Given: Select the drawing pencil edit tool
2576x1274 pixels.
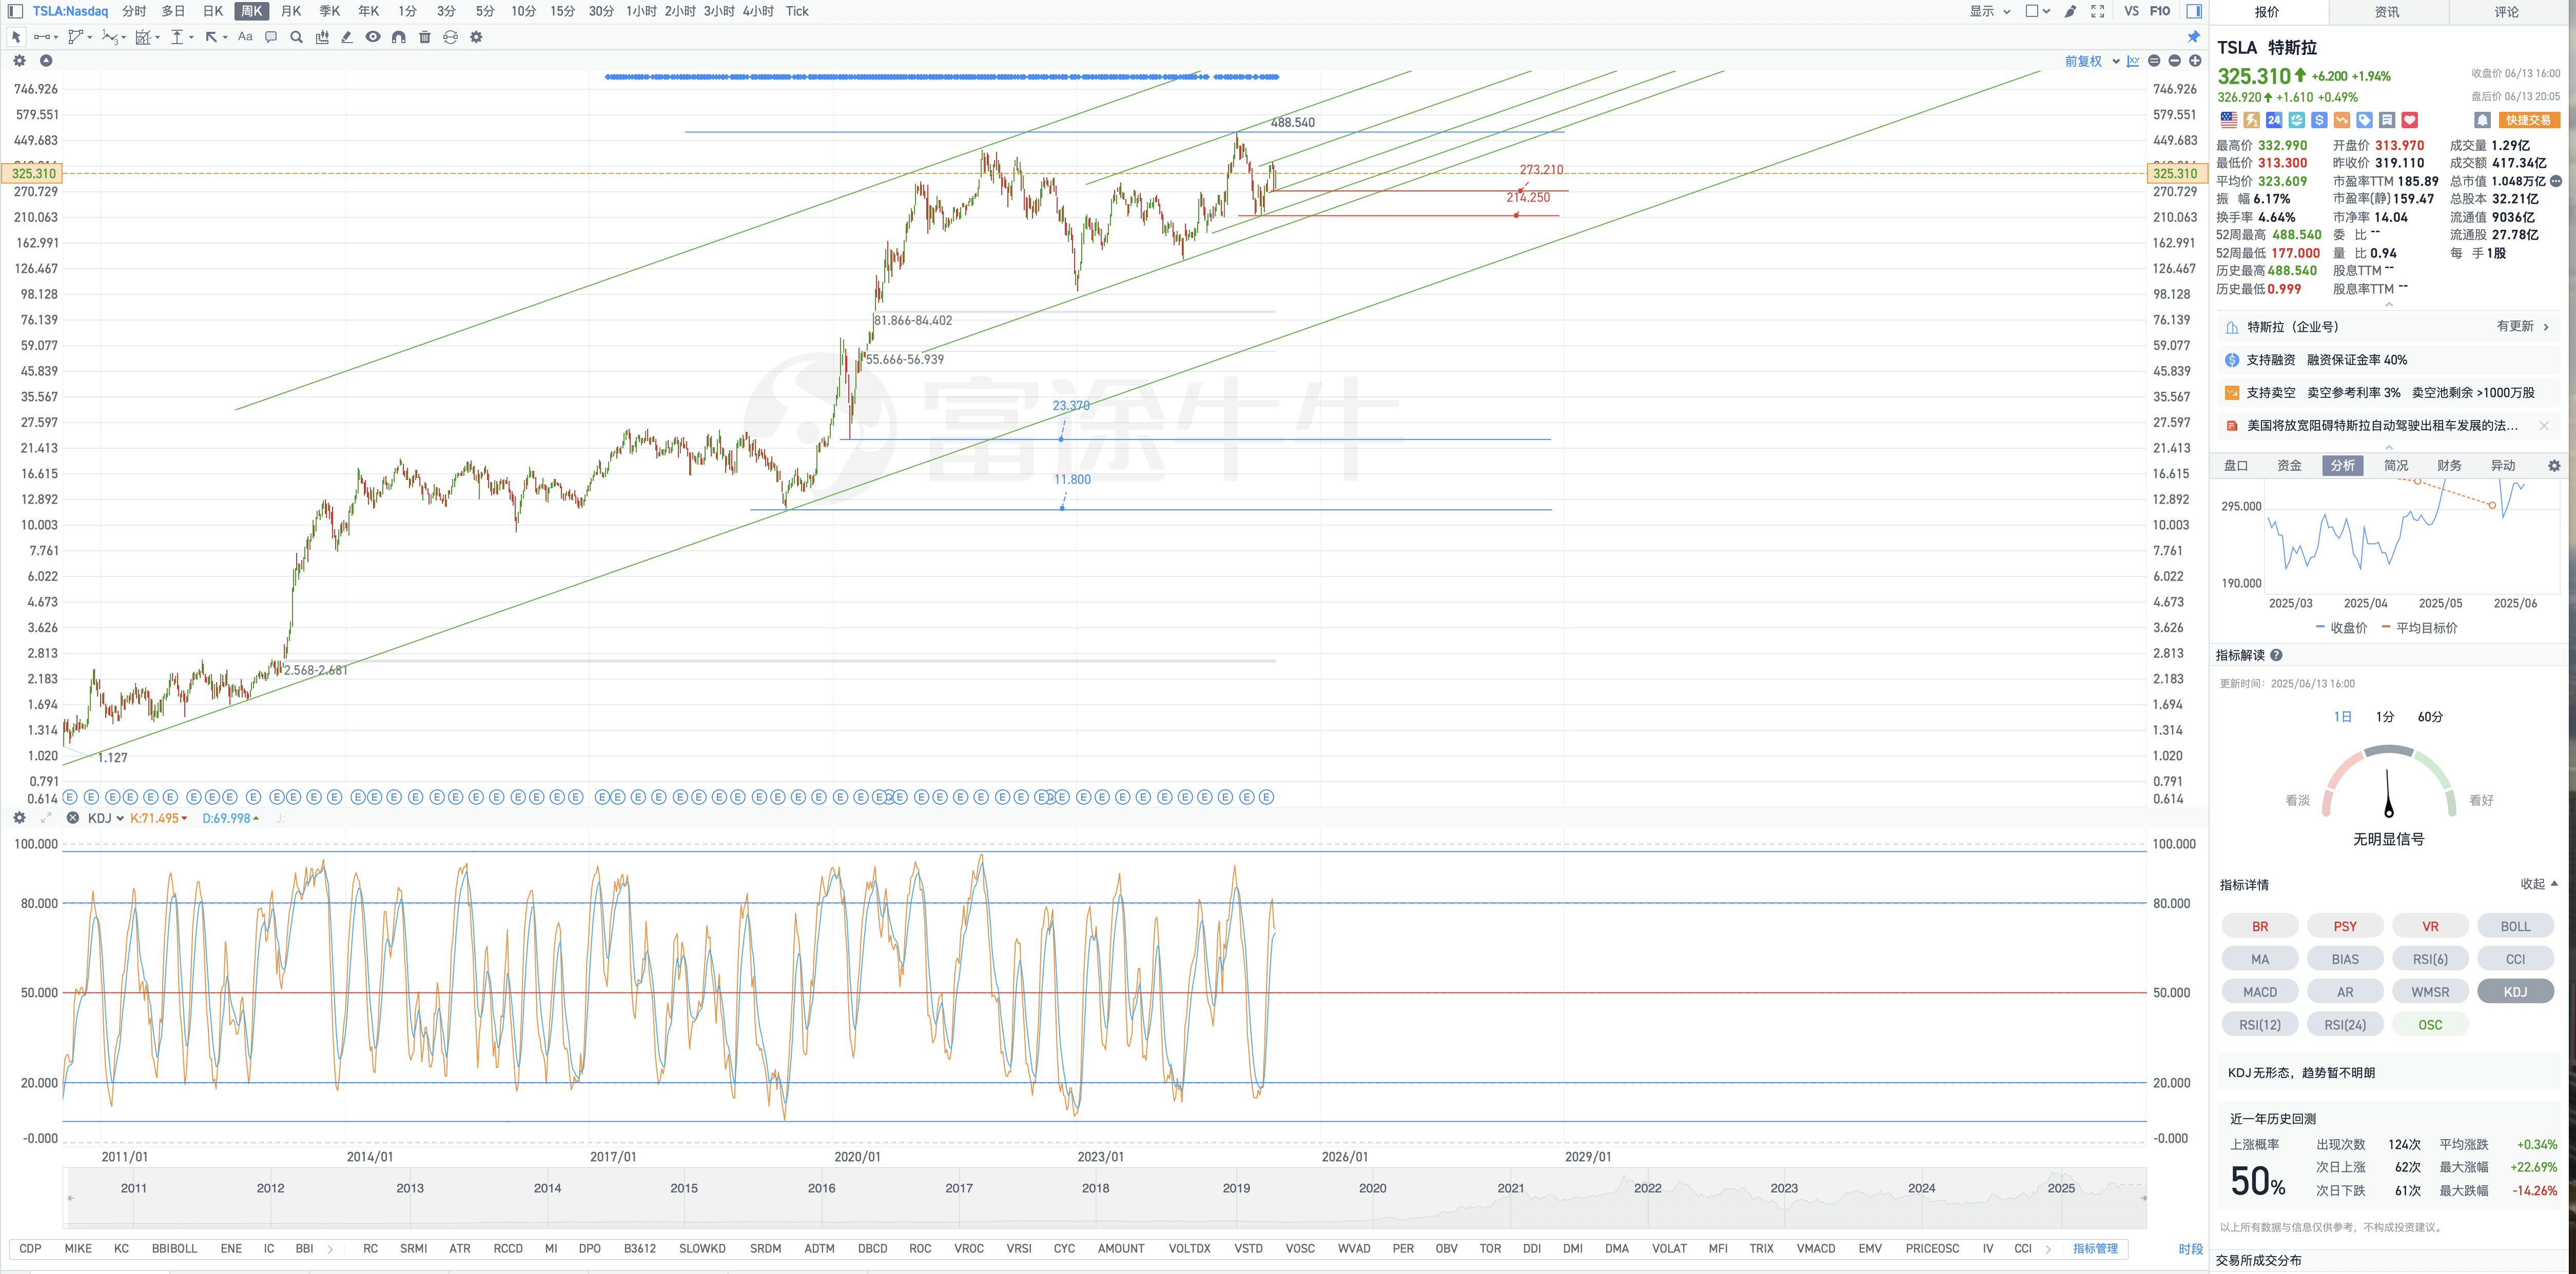Looking at the screenshot, I should point(347,37).
